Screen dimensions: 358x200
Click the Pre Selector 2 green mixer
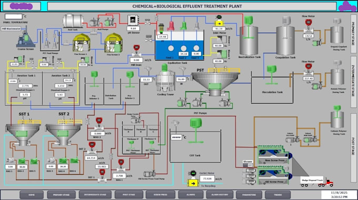94,79
